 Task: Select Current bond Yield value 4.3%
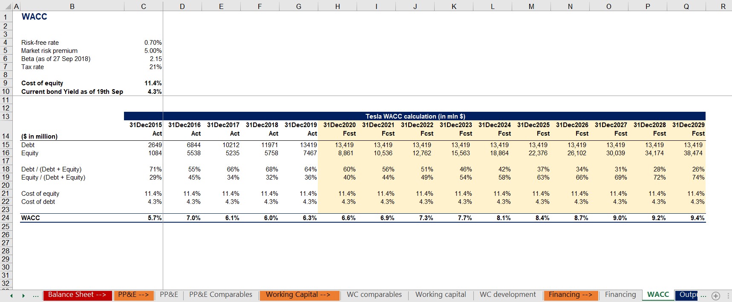(x=154, y=92)
